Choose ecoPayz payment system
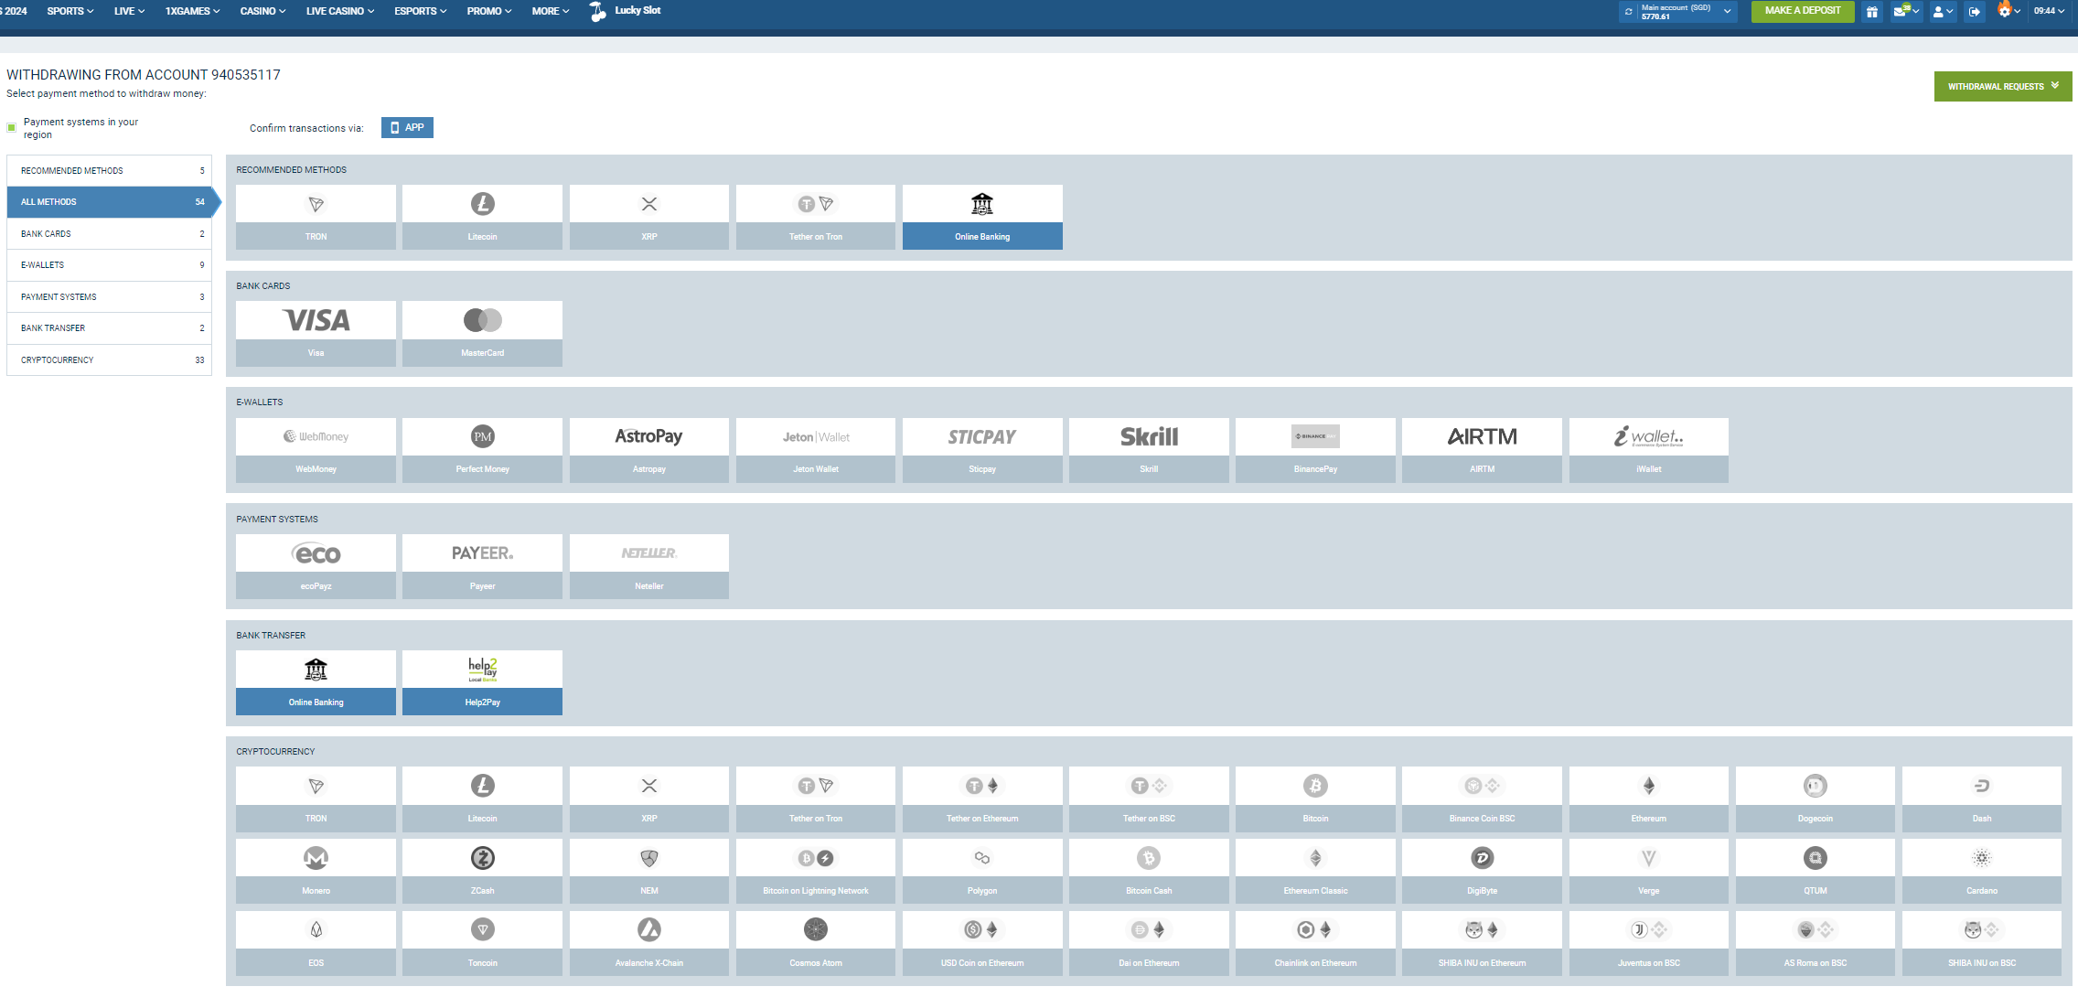This screenshot has height=1008, width=2078. 316,567
